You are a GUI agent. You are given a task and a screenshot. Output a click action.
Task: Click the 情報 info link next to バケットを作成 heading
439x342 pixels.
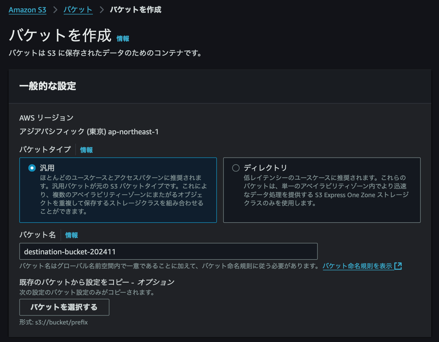122,38
